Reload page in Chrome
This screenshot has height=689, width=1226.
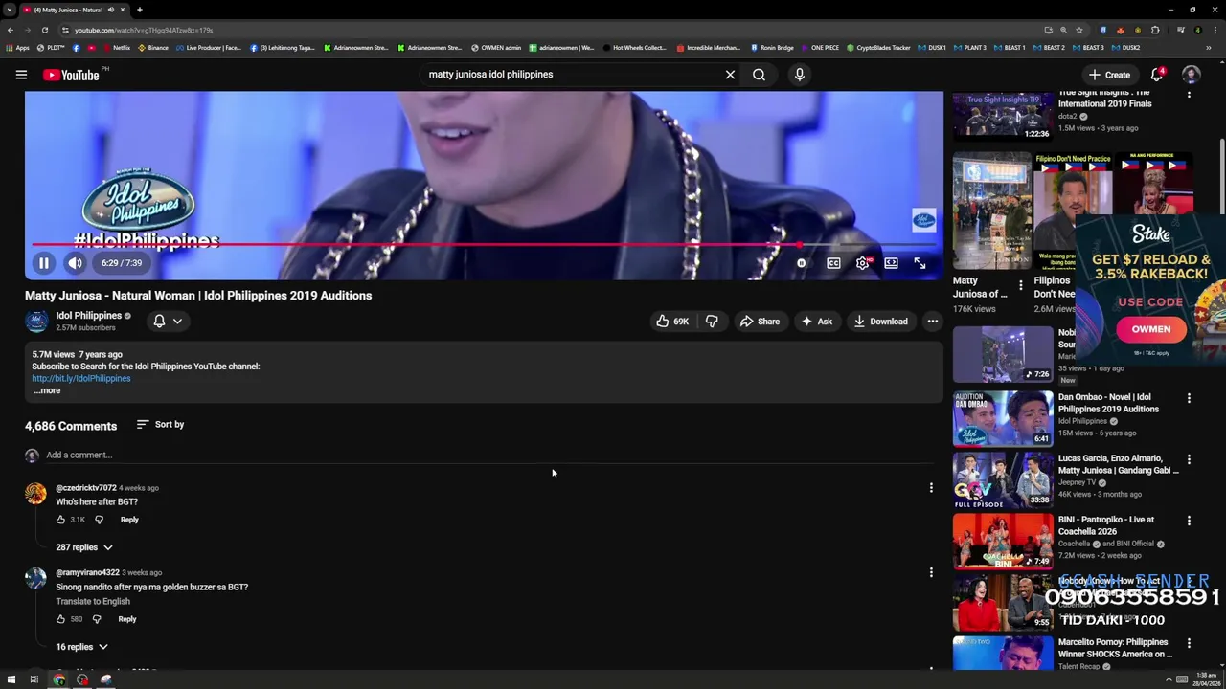44,30
